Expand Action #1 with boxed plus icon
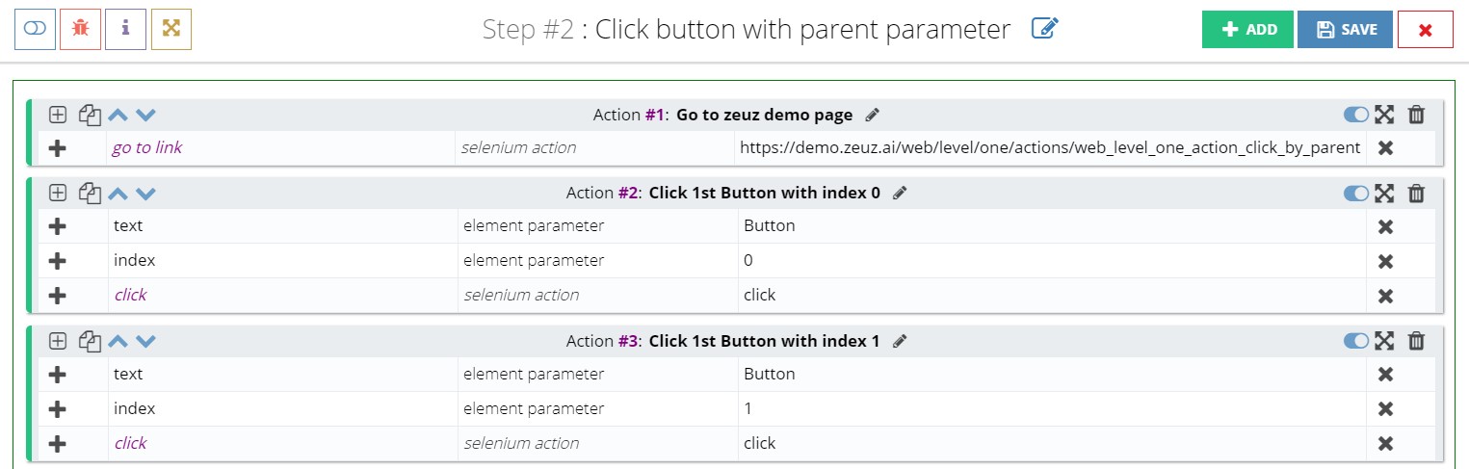 point(58,116)
